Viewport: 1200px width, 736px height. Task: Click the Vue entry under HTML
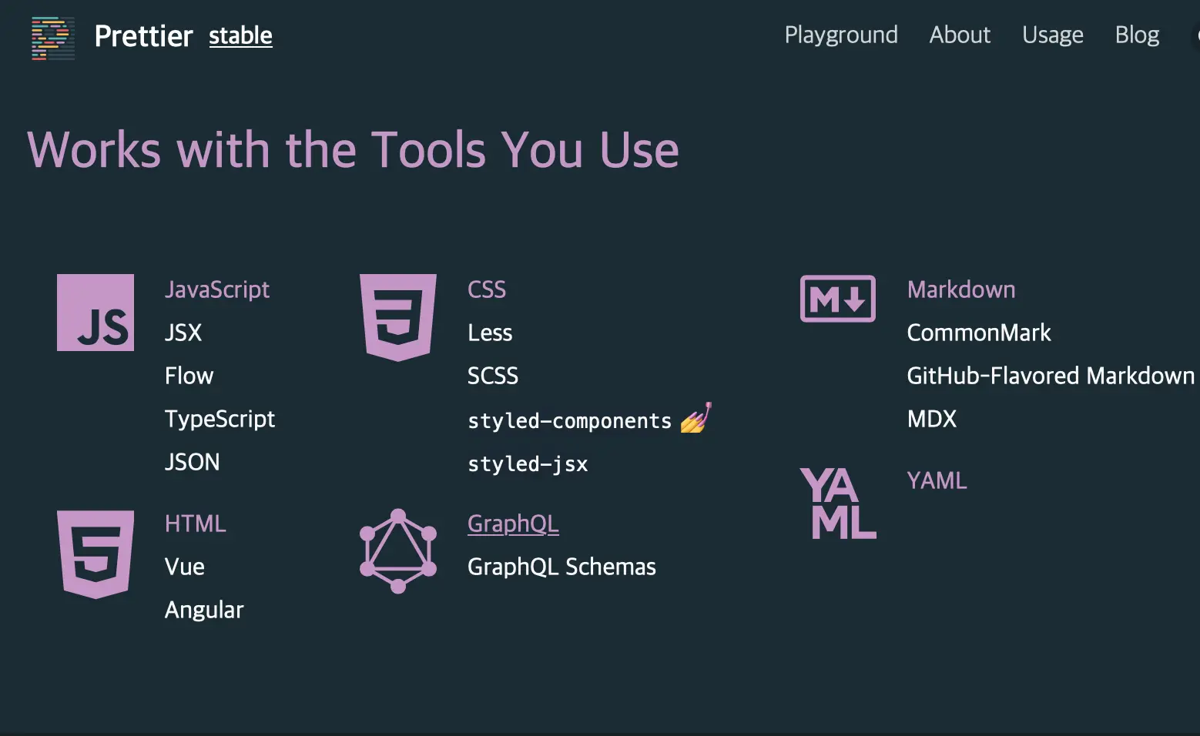(185, 567)
